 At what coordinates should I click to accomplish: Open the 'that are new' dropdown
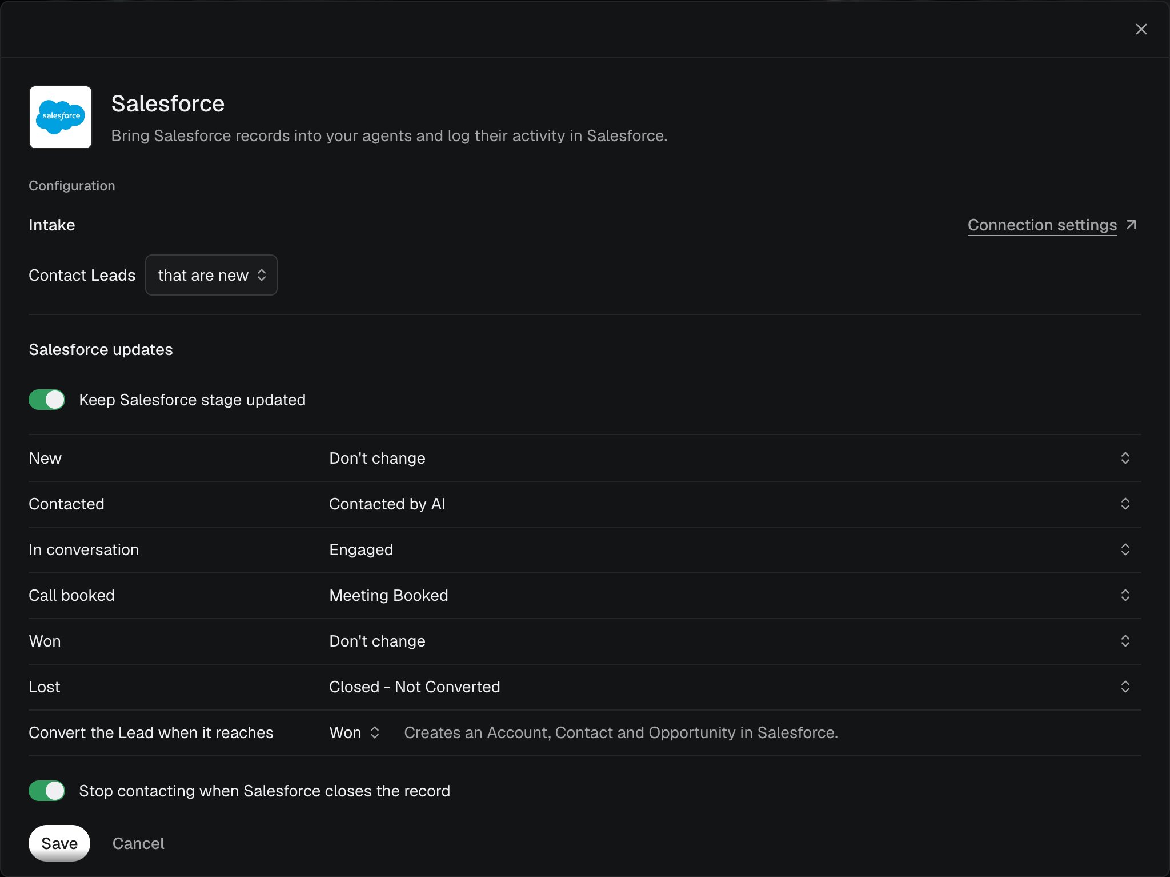point(211,275)
